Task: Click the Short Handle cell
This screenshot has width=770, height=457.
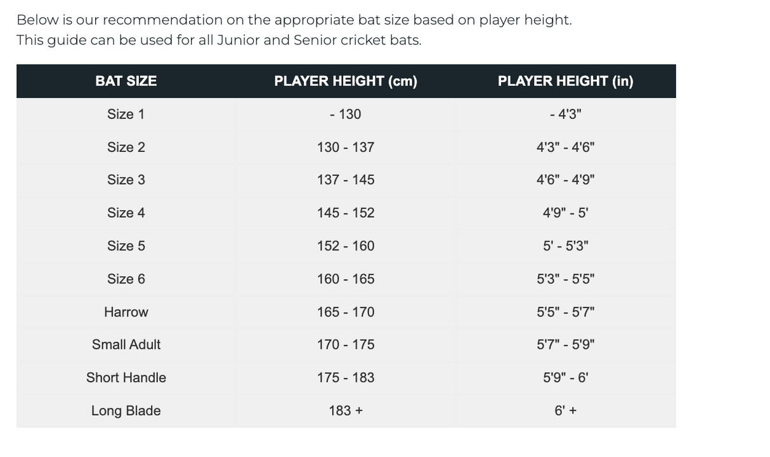Action: point(126,377)
